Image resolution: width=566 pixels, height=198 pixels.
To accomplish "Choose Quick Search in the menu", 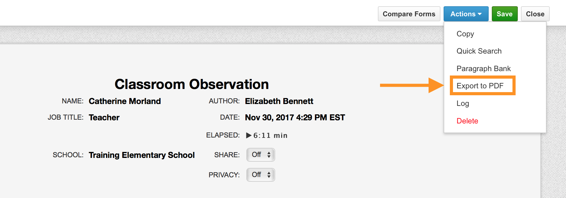I will 479,51.
